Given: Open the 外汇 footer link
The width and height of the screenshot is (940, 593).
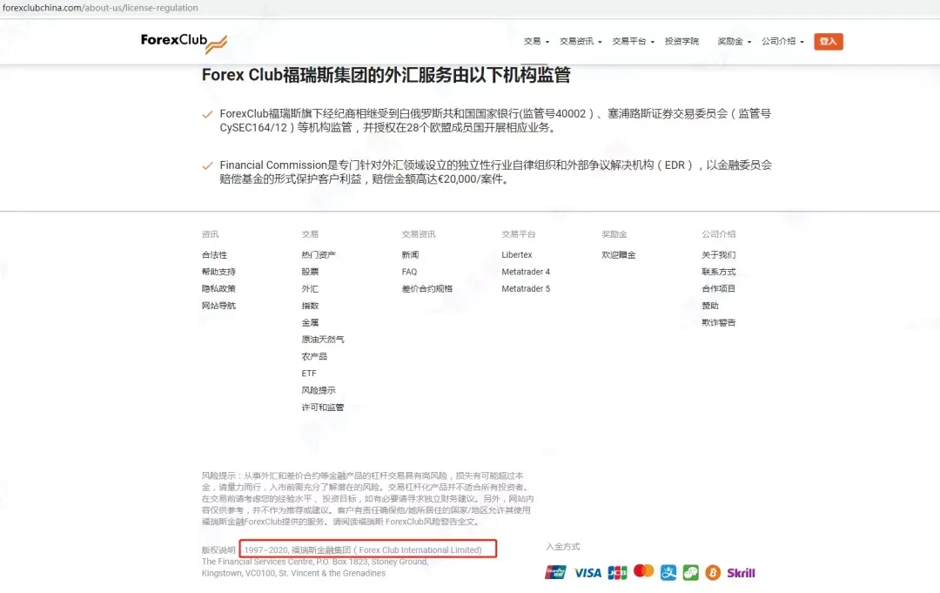Looking at the screenshot, I should coord(310,288).
